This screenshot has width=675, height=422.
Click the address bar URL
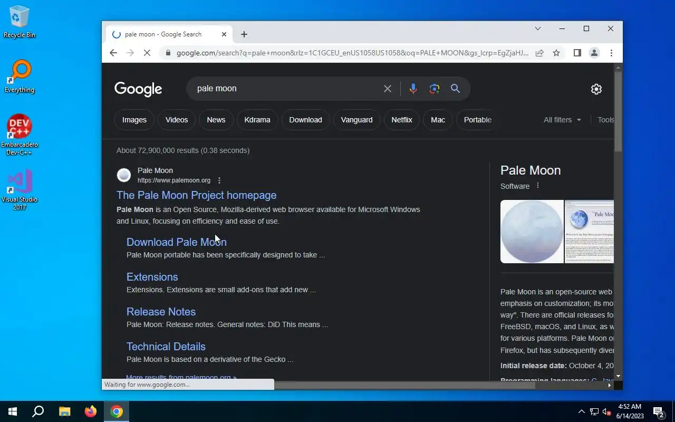[352, 53]
